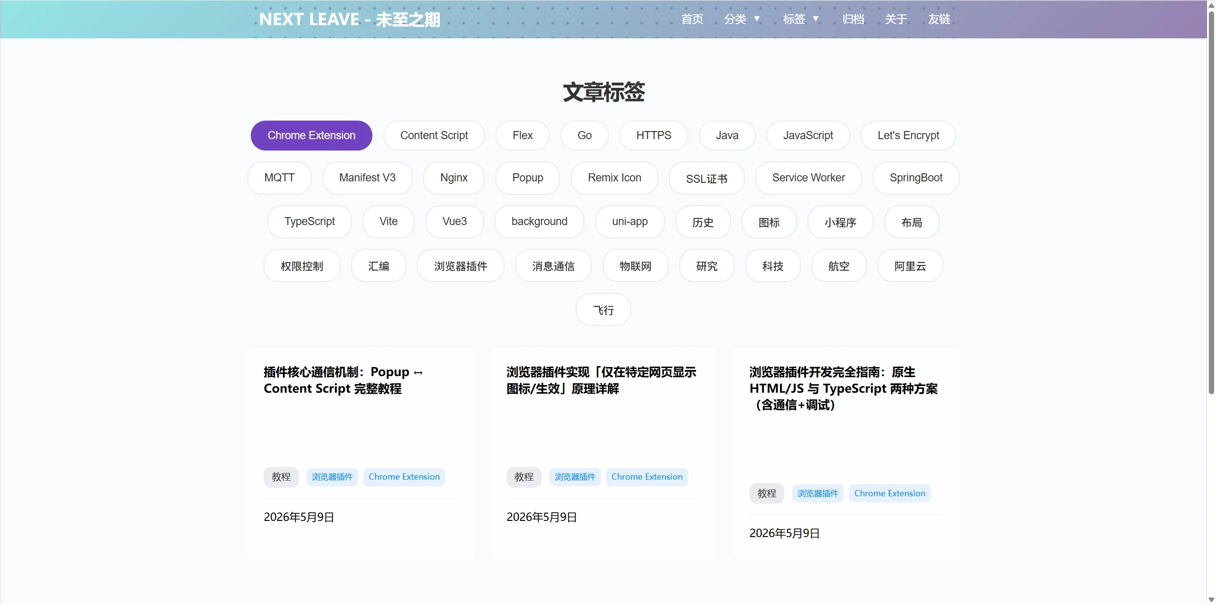
Task: Open article 插件核心通信机制 Popup Content Script
Action: coord(343,380)
